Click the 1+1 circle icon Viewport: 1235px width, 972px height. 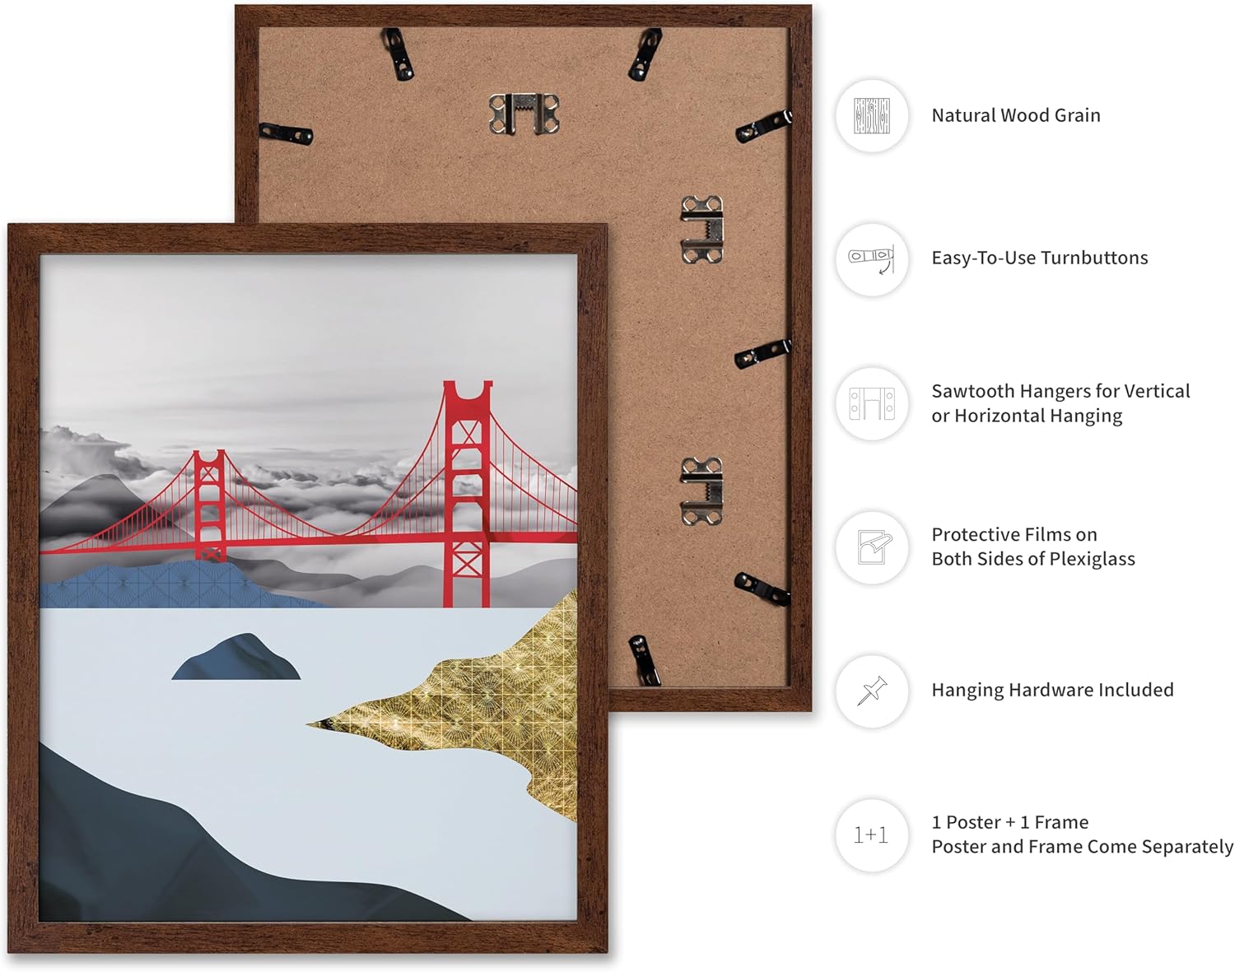(x=872, y=835)
